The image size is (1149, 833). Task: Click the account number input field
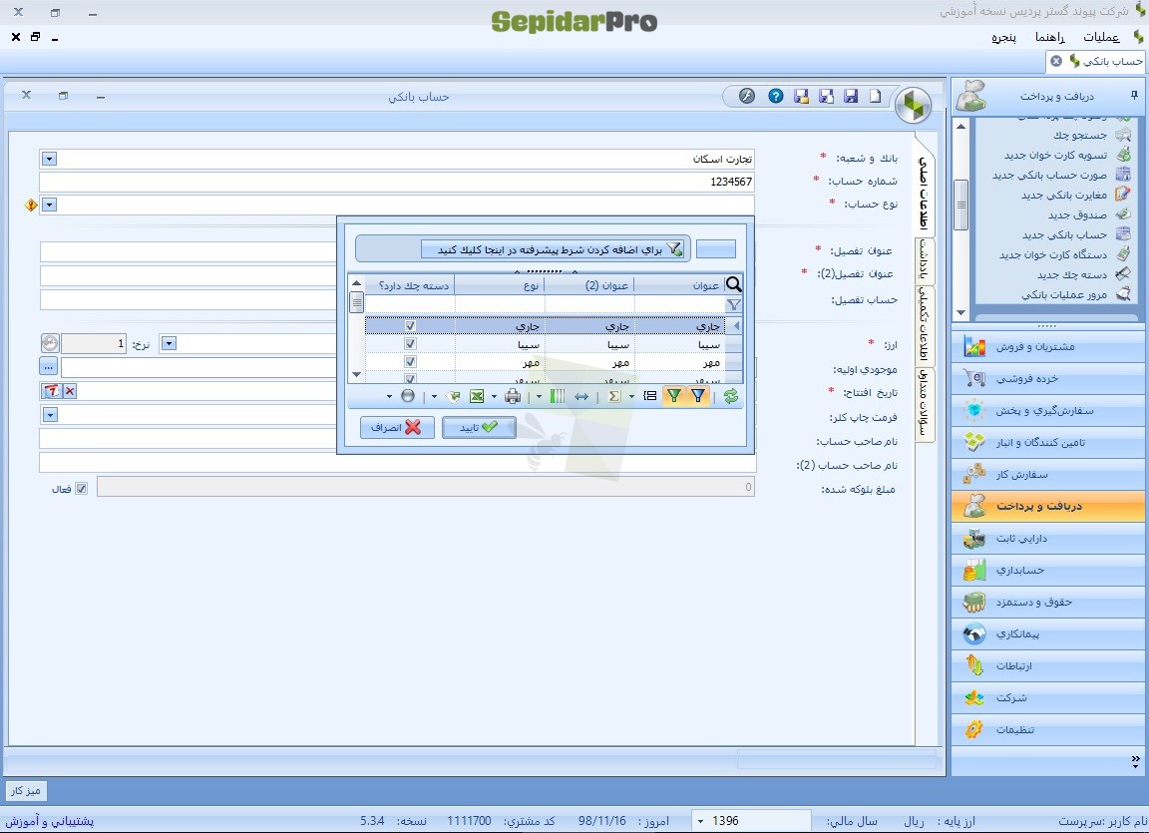(396, 182)
